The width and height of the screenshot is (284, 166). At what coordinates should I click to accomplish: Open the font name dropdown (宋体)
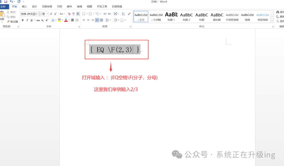[x=38, y=14]
